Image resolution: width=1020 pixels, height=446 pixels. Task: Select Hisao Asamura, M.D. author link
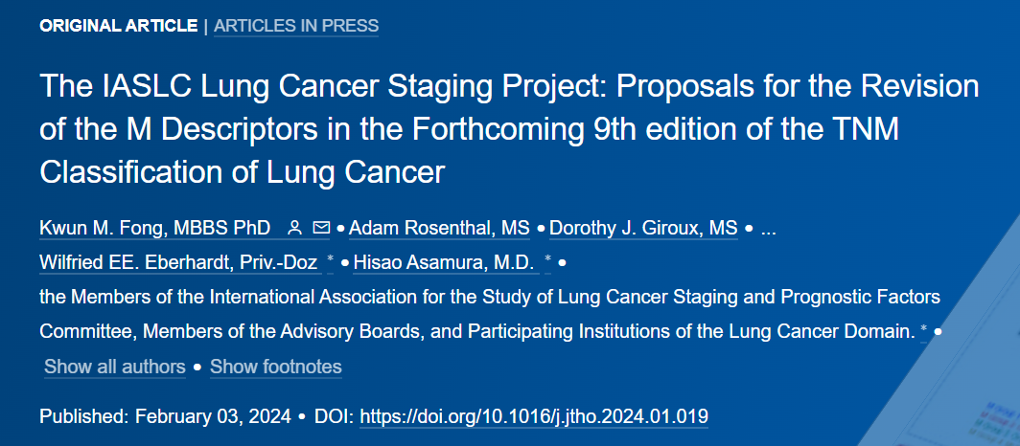[x=444, y=262]
